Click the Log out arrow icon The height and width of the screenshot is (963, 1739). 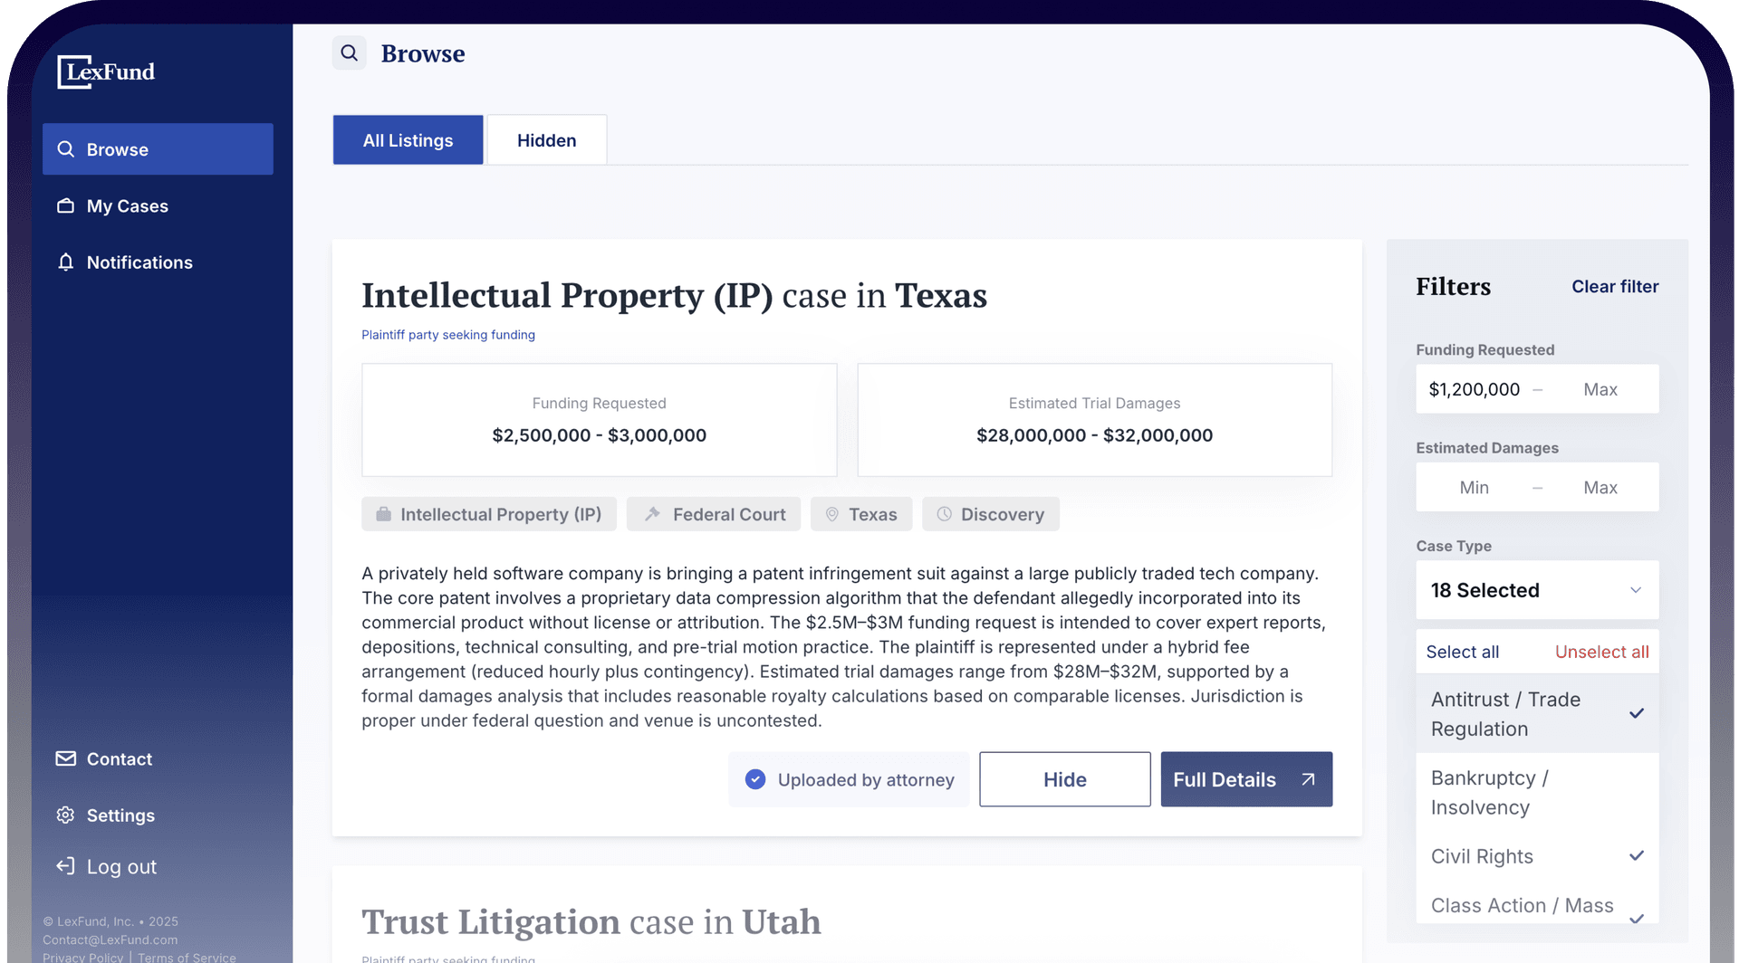pos(65,866)
